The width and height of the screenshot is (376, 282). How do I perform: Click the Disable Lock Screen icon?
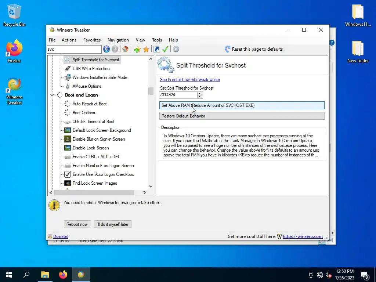point(68,148)
